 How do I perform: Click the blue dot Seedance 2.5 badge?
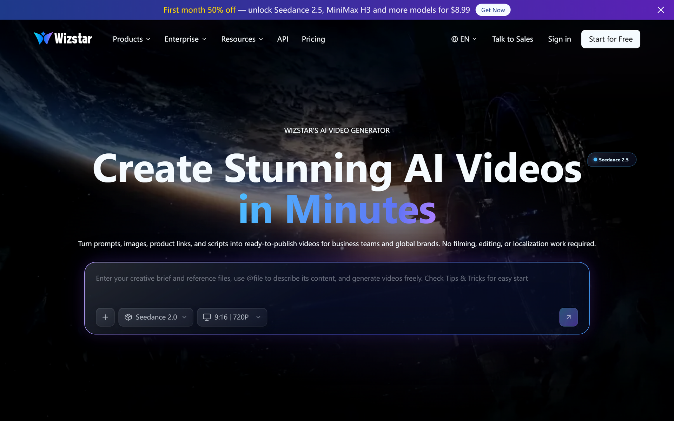pyautogui.click(x=612, y=160)
